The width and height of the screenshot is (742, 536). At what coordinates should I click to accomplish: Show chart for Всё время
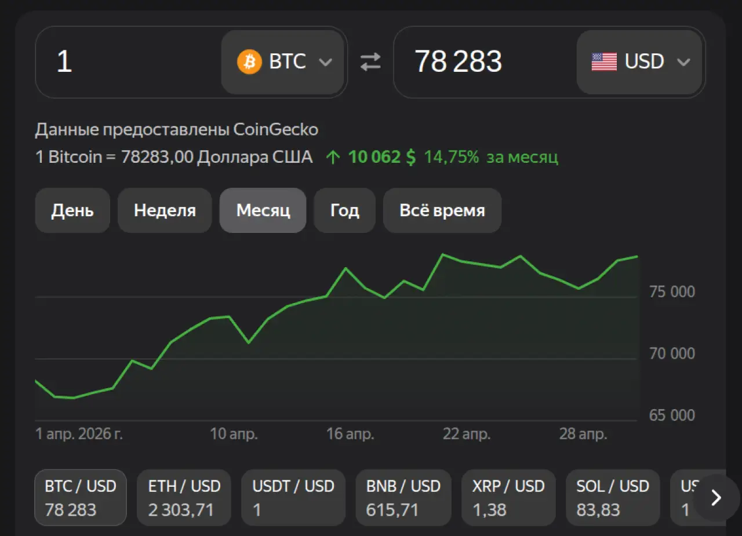tap(442, 210)
